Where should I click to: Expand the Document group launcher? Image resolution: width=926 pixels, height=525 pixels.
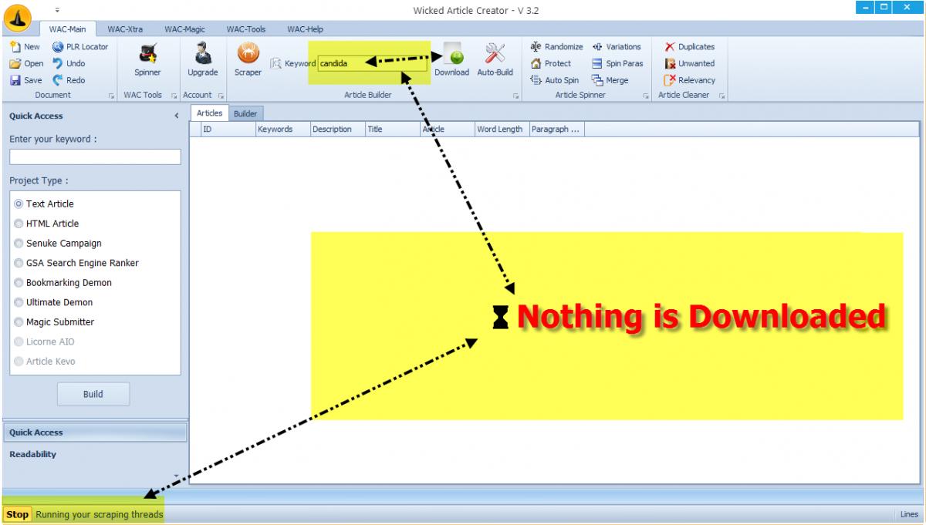click(x=110, y=96)
